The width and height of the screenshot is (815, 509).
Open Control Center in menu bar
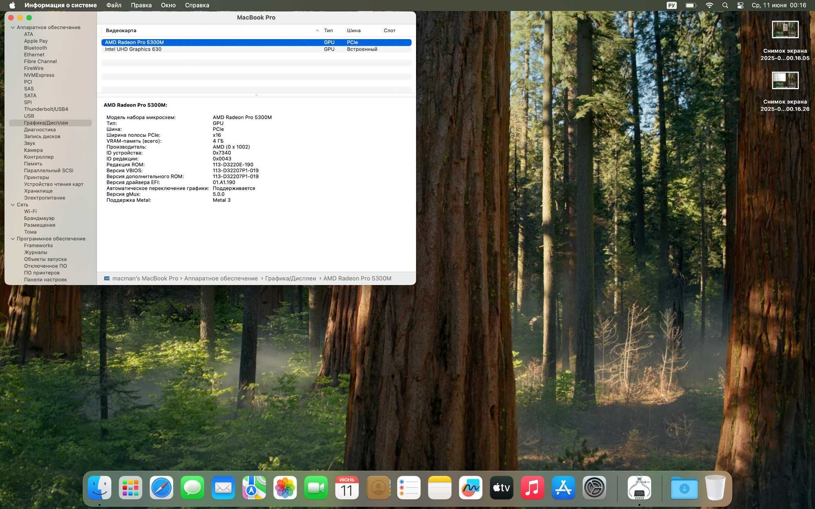point(740,5)
